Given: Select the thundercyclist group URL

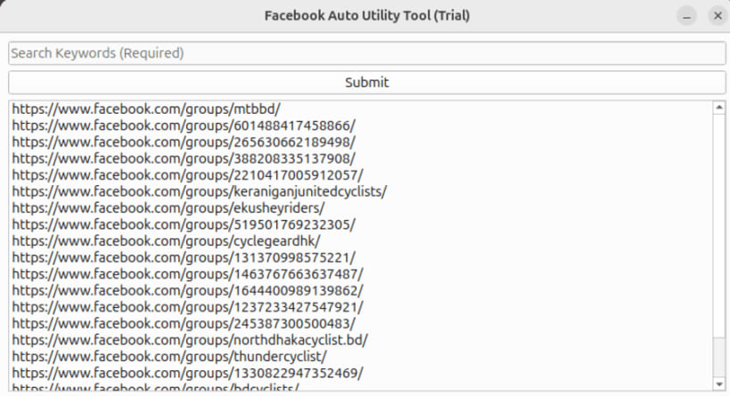Looking at the screenshot, I should 169,357.
